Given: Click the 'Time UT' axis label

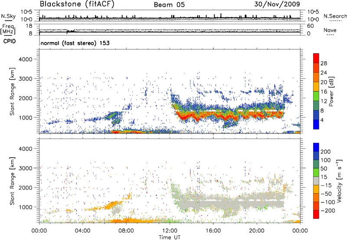Looking at the screenshot, I should point(170,237).
